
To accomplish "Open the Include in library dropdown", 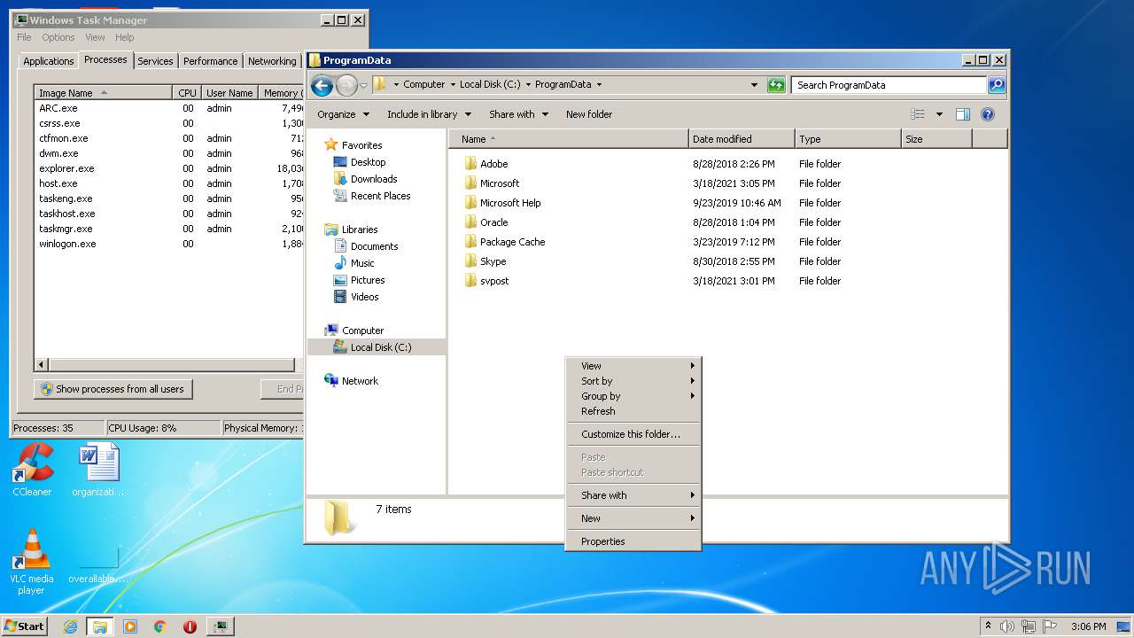I will click(x=429, y=114).
